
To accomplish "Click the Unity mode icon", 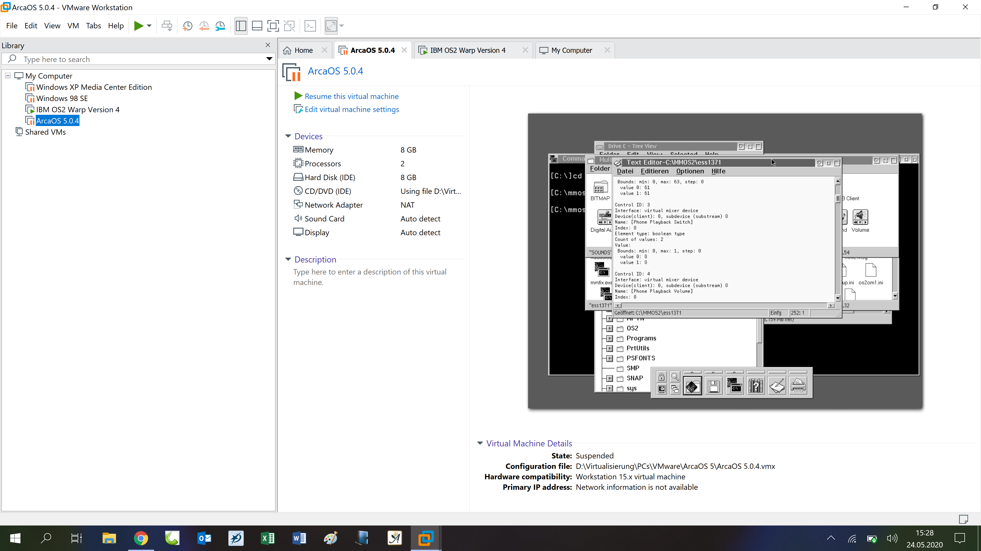I will [289, 26].
